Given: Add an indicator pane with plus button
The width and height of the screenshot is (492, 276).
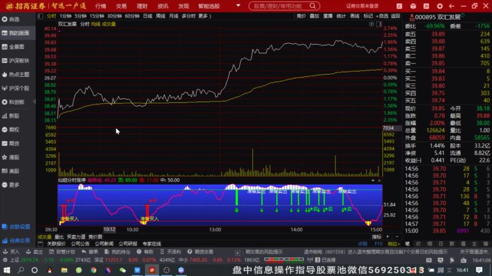Looking at the screenshot, I should tap(387, 237).
